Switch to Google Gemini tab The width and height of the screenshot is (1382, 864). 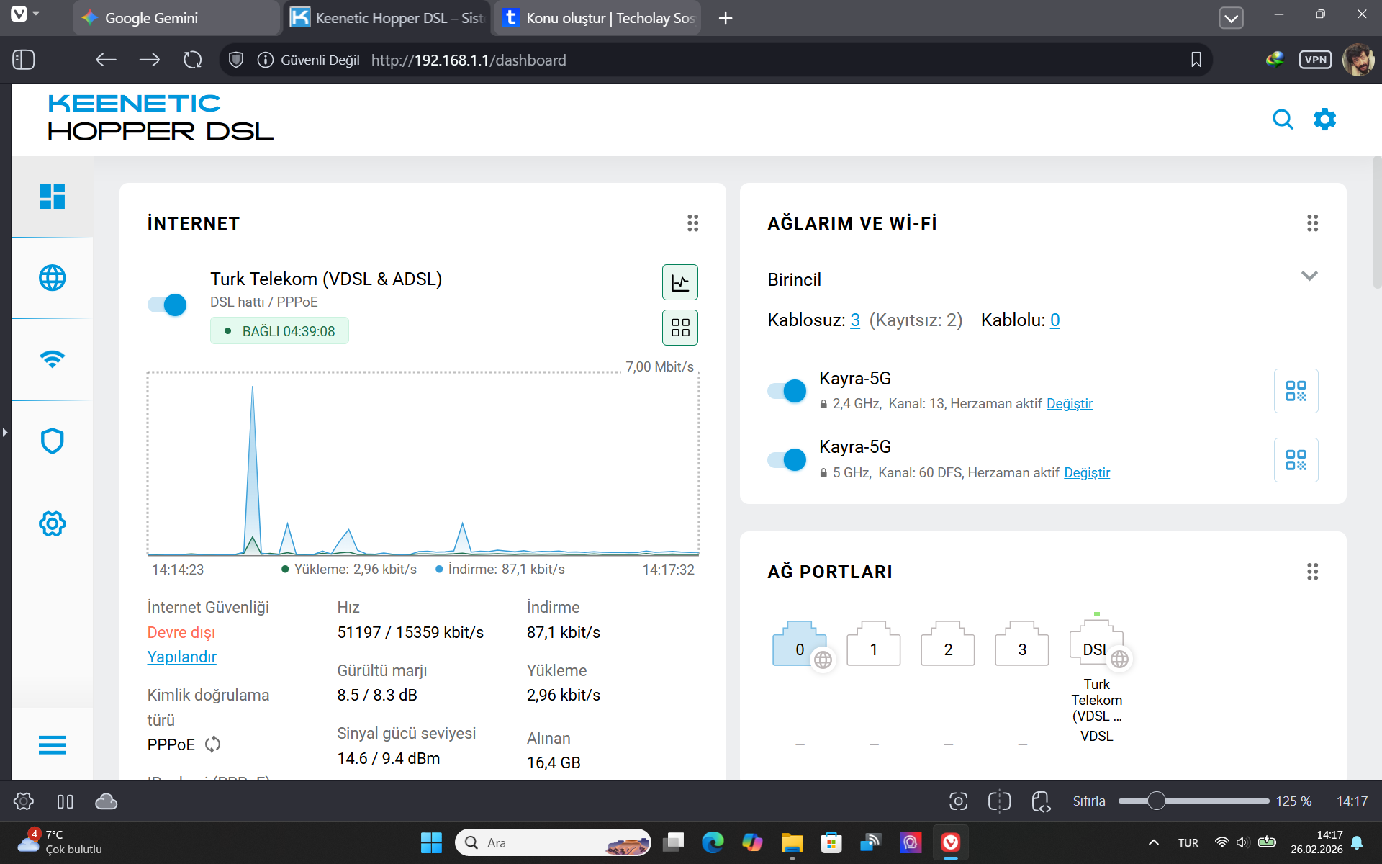176,18
